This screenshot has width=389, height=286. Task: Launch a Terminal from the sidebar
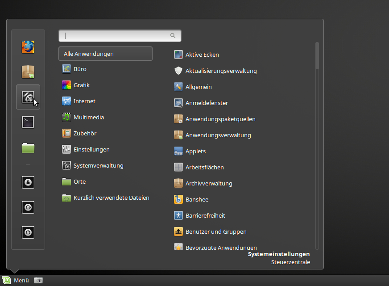click(28, 122)
